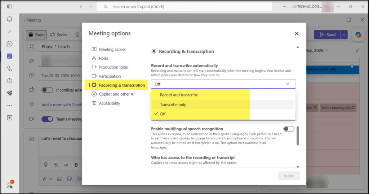Expand the calendar scheduling panel arrows icon

pos(358,50)
